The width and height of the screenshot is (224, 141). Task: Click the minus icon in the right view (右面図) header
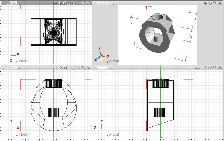tap(187, 67)
